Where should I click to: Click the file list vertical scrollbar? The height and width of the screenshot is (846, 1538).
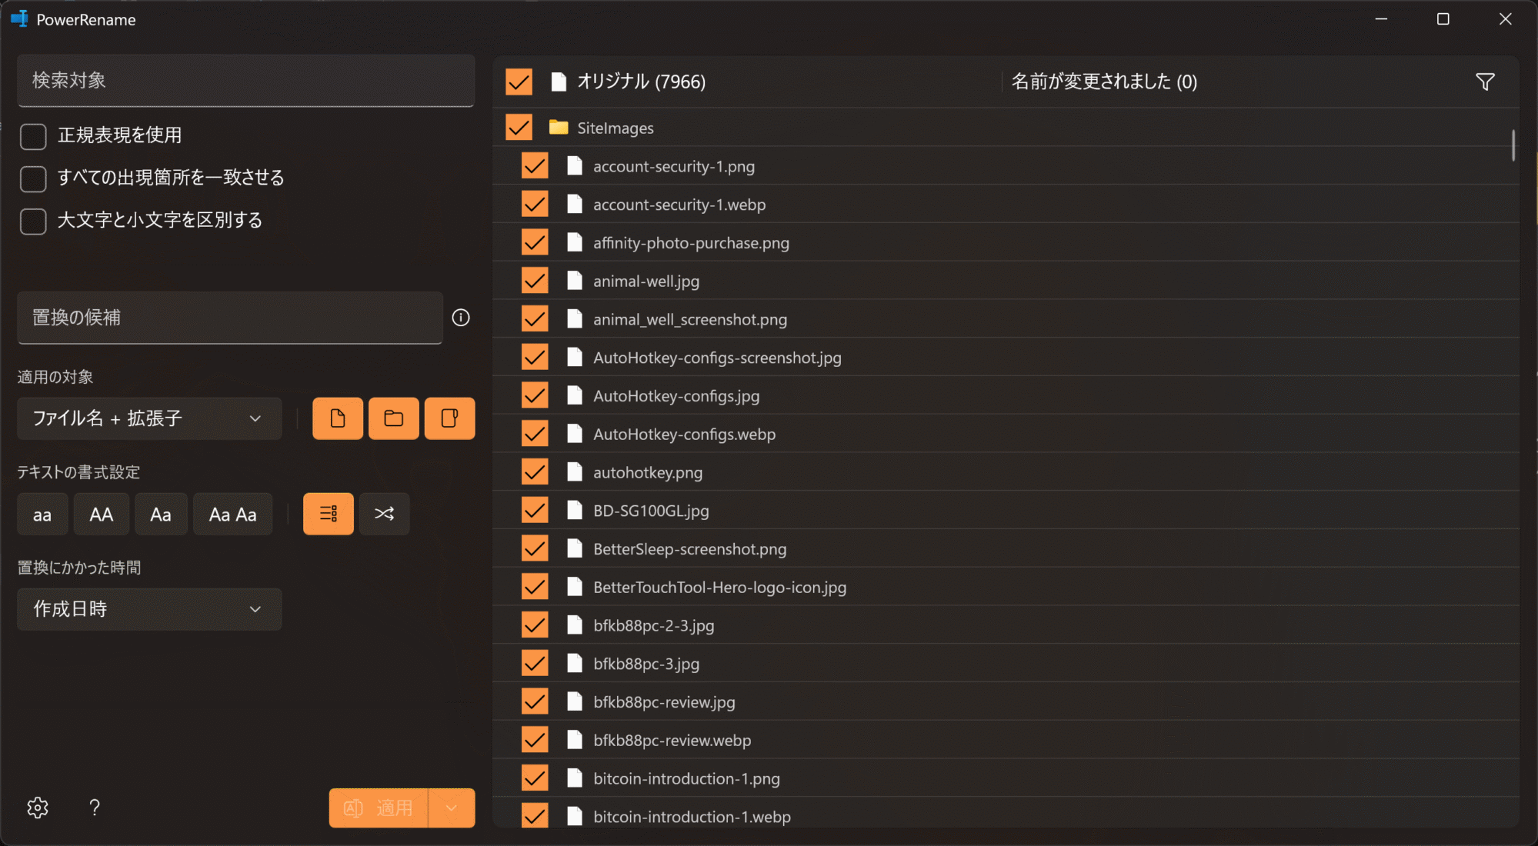[1513, 145]
